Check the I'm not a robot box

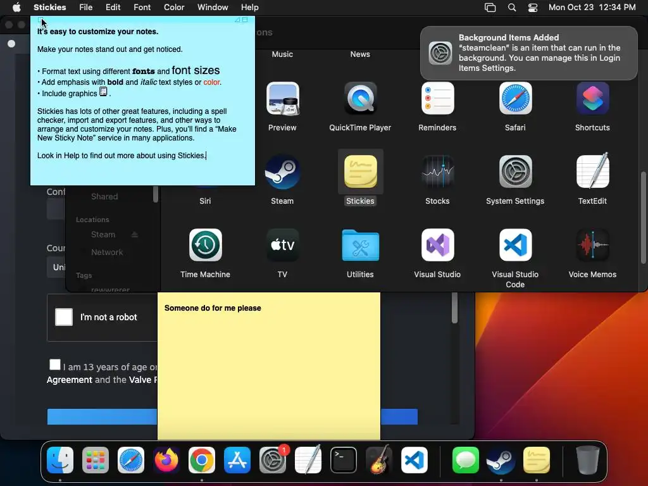click(x=64, y=317)
